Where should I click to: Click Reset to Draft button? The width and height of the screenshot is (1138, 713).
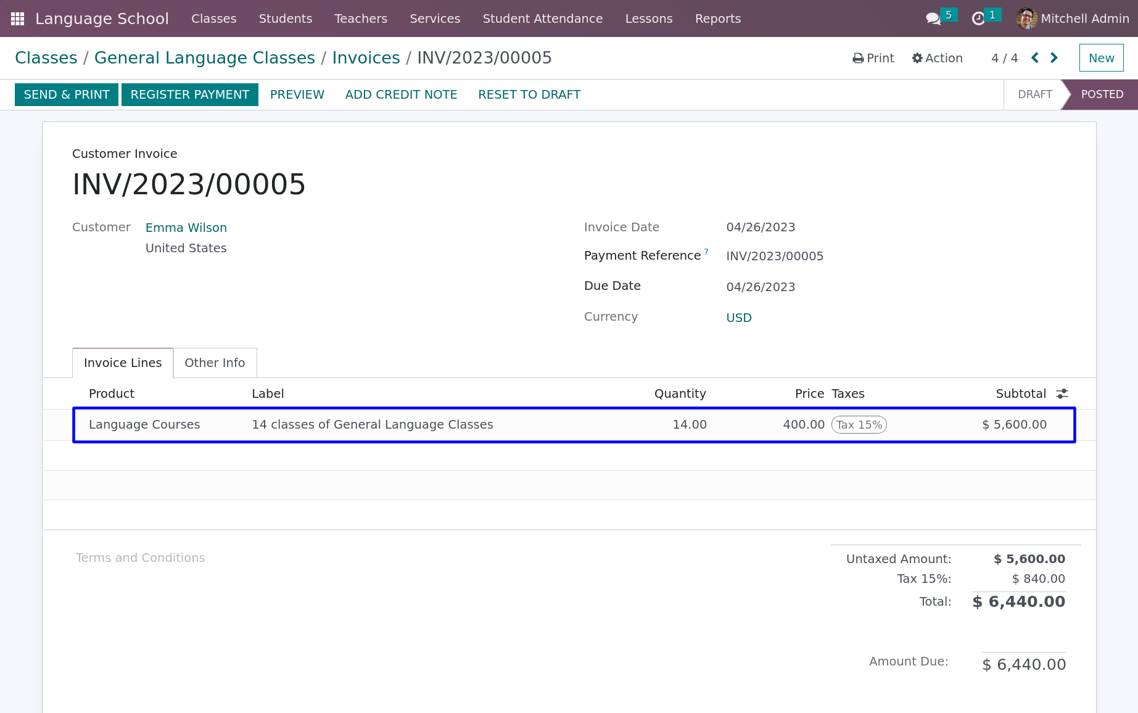tap(529, 94)
